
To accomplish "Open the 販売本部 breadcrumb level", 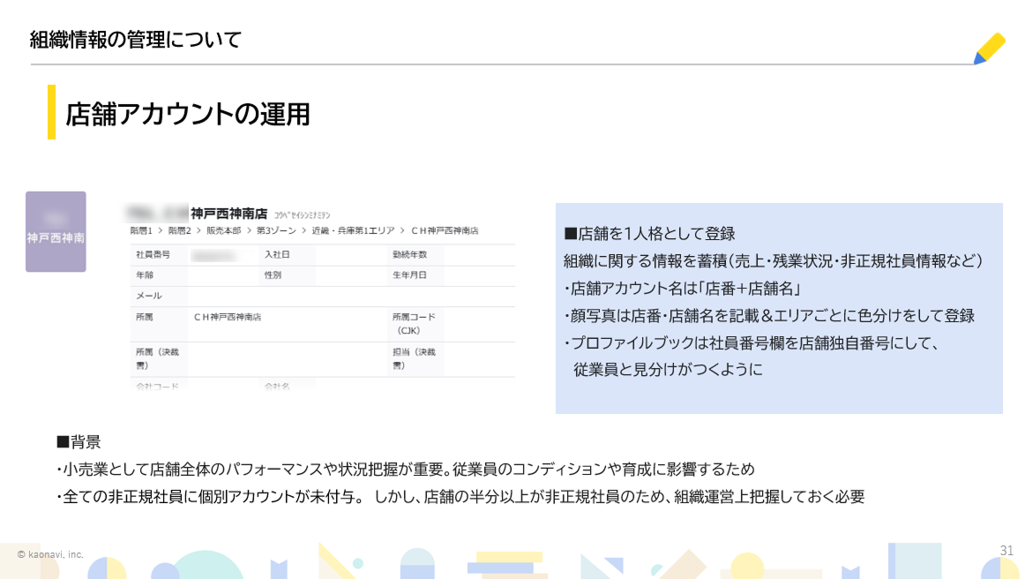I will pyautogui.click(x=223, y=231).
